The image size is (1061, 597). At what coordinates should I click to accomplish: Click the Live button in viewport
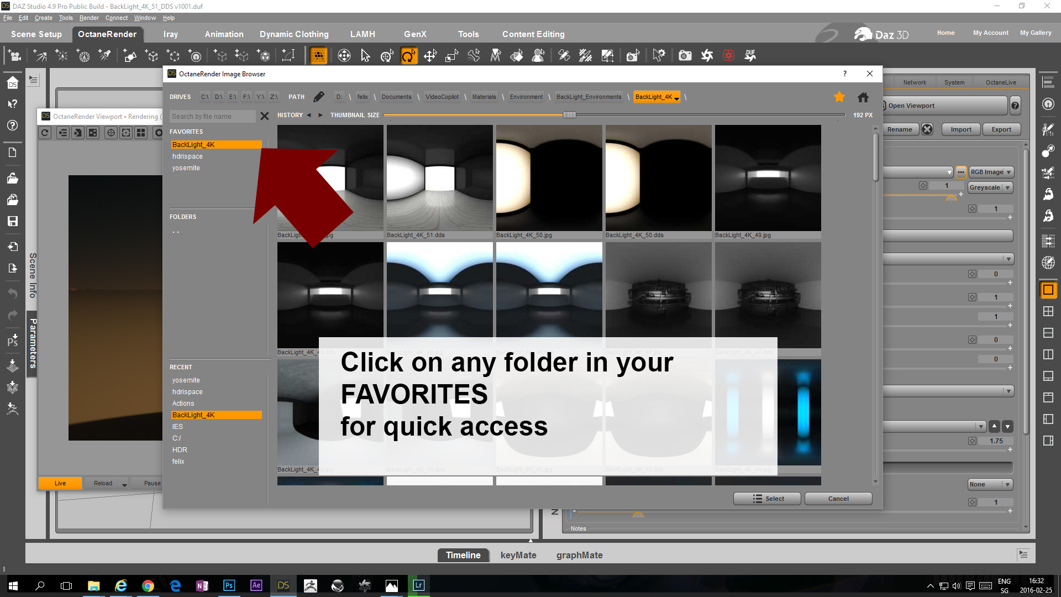coord(60,483)
